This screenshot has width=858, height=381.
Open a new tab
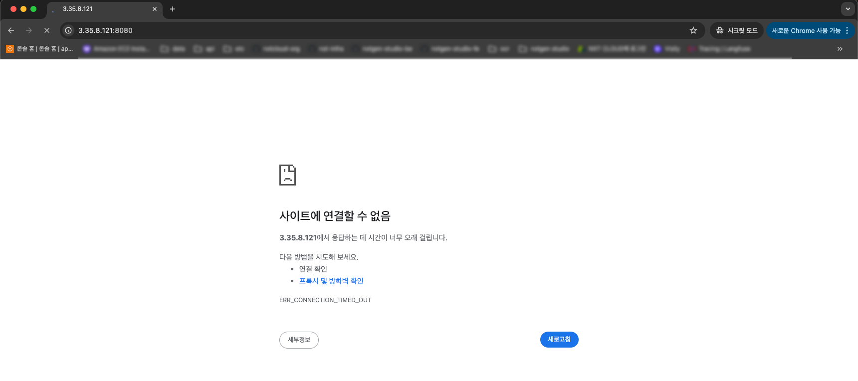(x=173, y=9)
